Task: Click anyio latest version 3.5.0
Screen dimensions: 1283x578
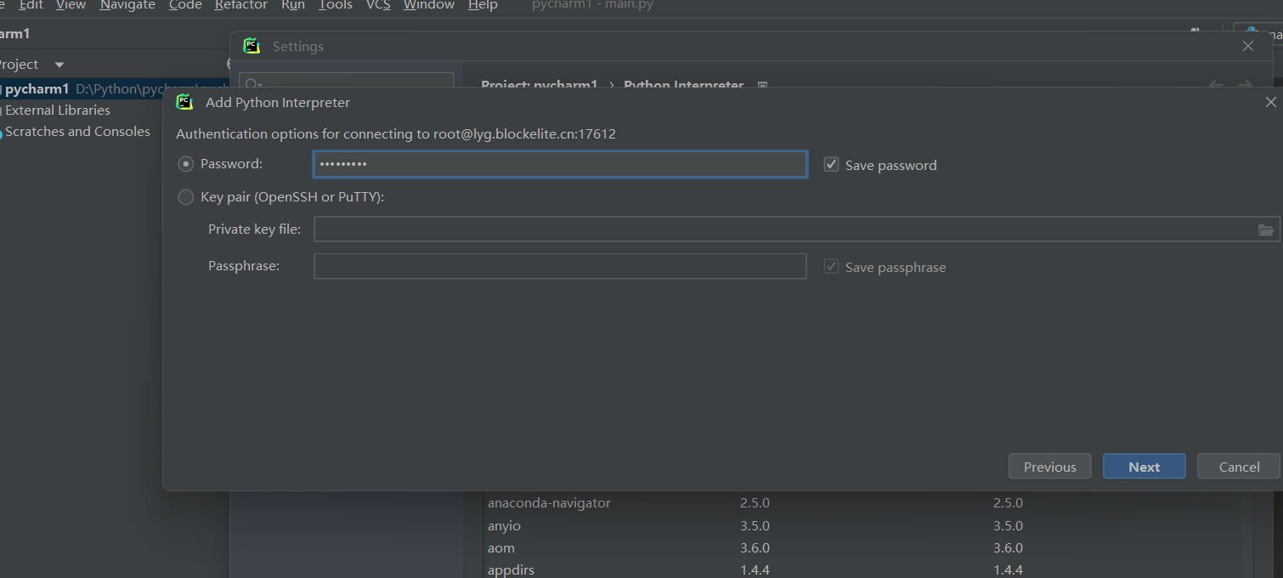Action: (1008, 525)
